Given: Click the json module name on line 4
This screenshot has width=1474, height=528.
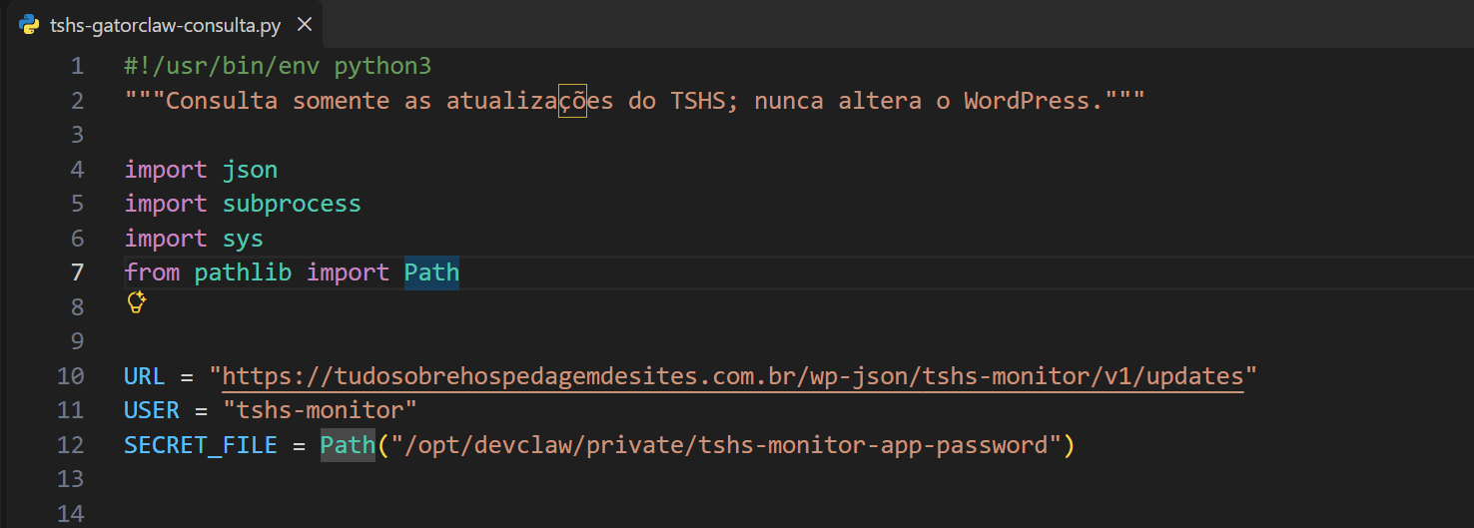Looking at the screenshot, I should click(x=250, y=170).
